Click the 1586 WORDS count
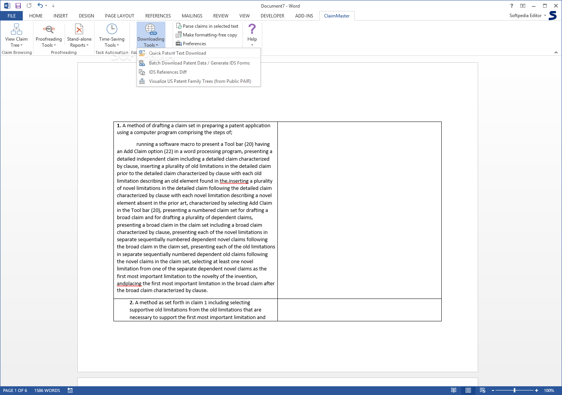 coord(47,390)
